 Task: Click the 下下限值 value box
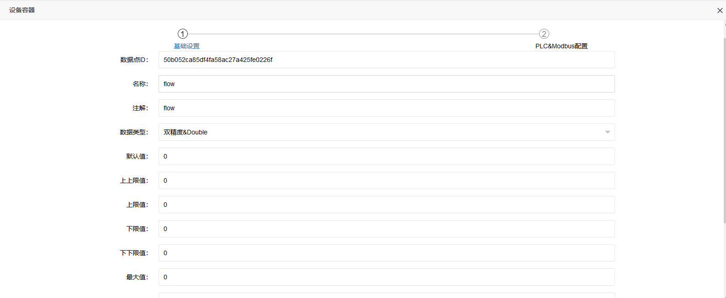[386, 253]
